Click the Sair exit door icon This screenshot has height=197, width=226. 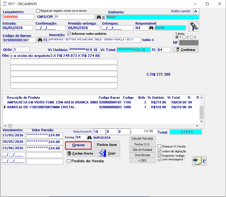click(103, 153)
